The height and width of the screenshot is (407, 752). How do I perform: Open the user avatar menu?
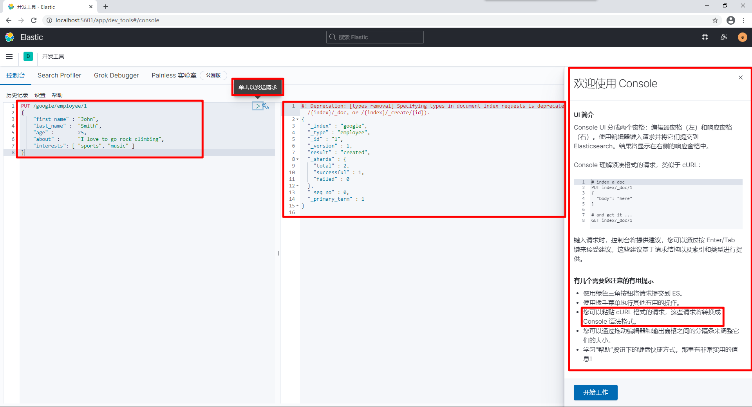tap(742, 37)
